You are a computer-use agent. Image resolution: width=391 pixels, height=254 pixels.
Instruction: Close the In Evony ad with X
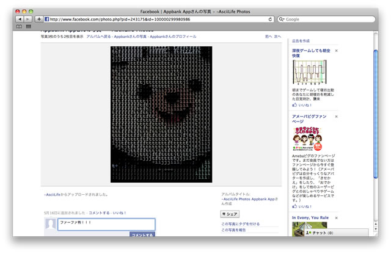(337, 218)
